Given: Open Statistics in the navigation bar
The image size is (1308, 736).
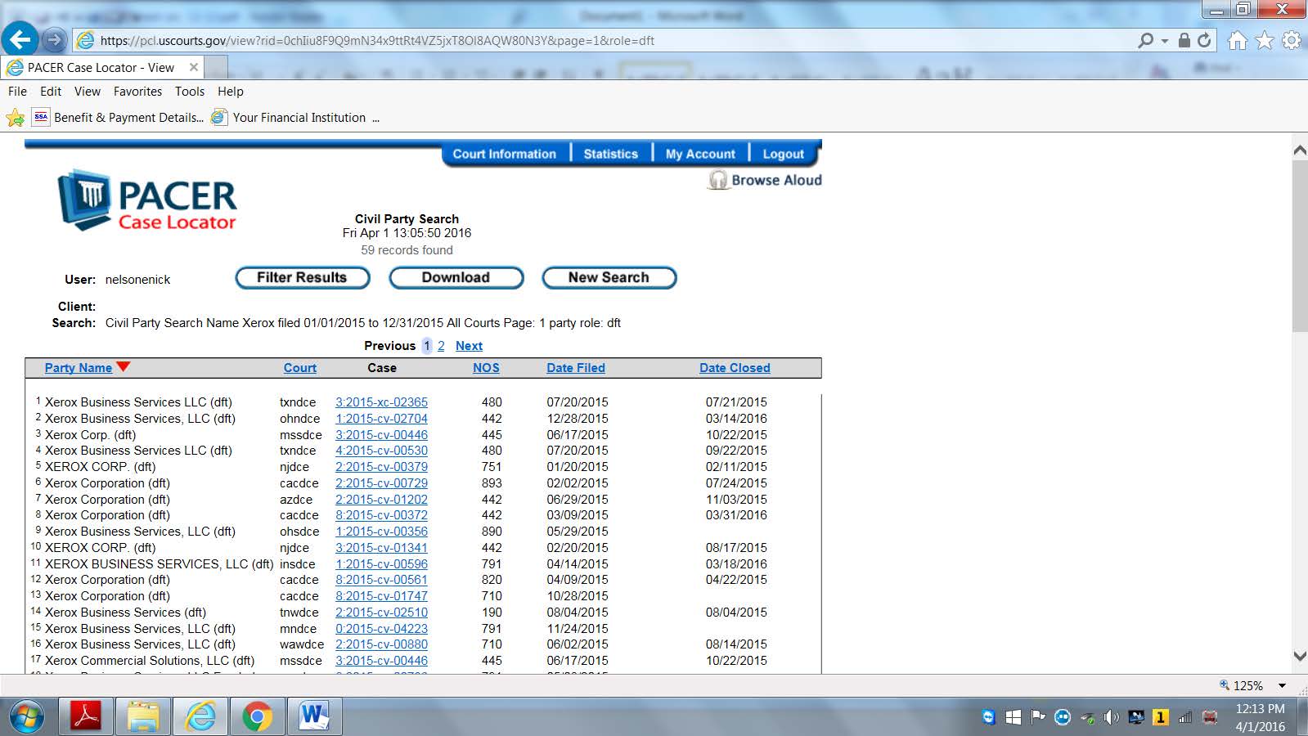Looking at the screenshot, I should coord(611,154).
